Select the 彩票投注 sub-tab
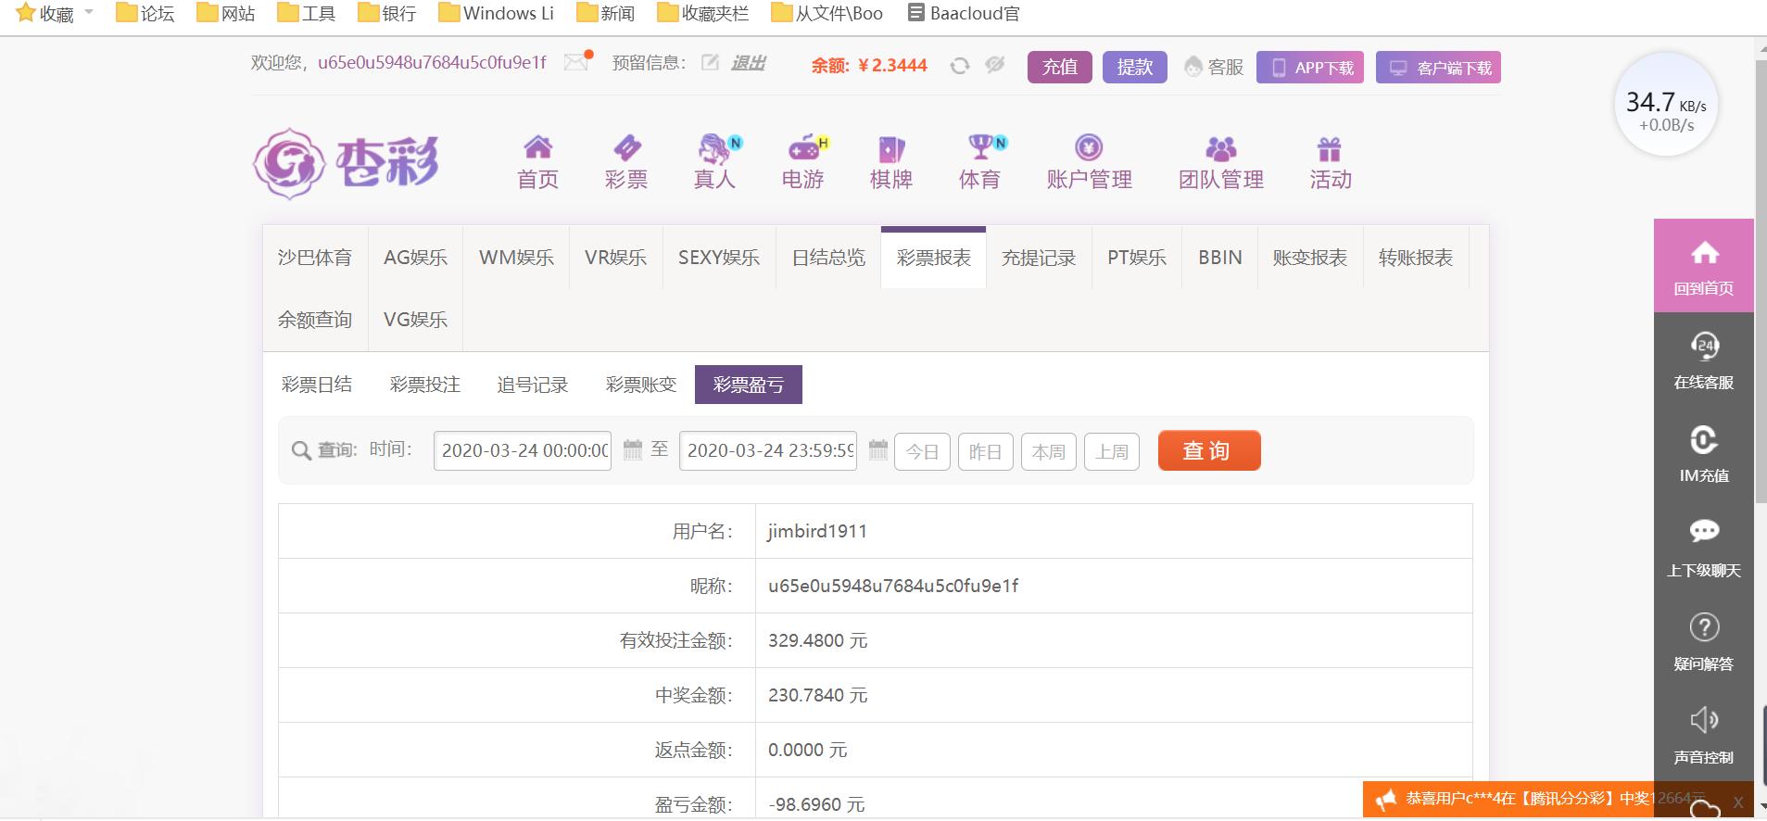Image resolution: width=1767 pixels, height=821 pixels. point(425,385)
